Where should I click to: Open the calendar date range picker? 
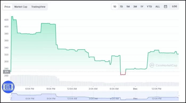tap(166, 7)
